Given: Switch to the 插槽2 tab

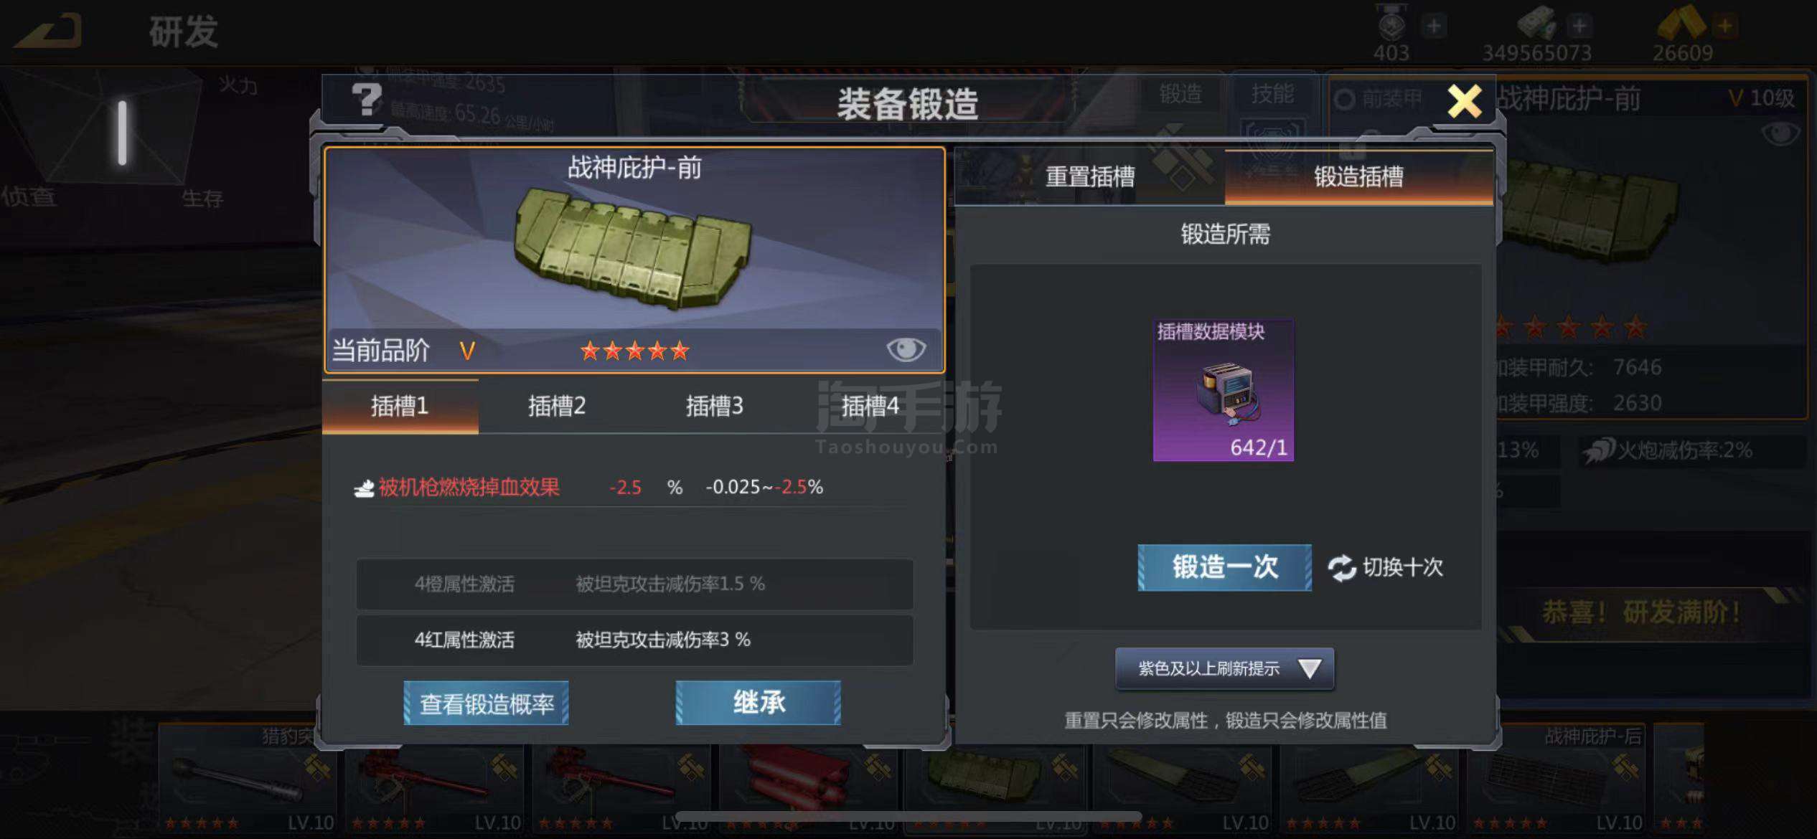Looking at the screenshot, I should click(557, 407).
